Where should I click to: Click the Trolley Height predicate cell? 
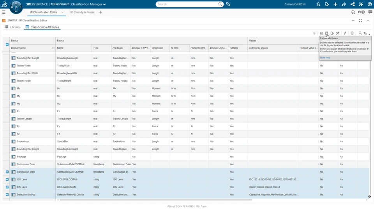pos(120,81)
